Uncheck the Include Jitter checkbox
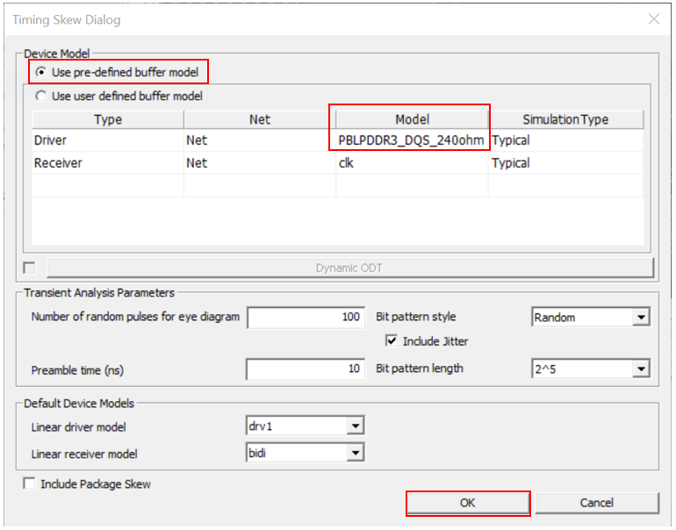The width and height of the screenshot is (676, 530). pos(392,340)
